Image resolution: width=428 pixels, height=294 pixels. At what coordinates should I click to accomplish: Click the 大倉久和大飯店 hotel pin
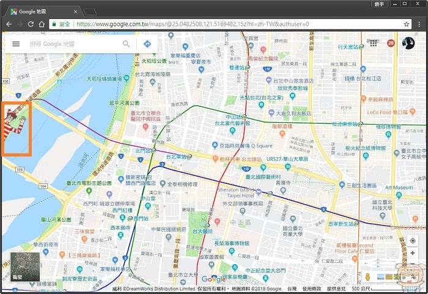pyautogui.click(x=271, y=112)
